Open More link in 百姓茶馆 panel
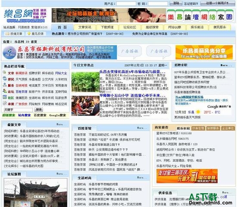Screen dimensions: 237x207 click(142, 128)
